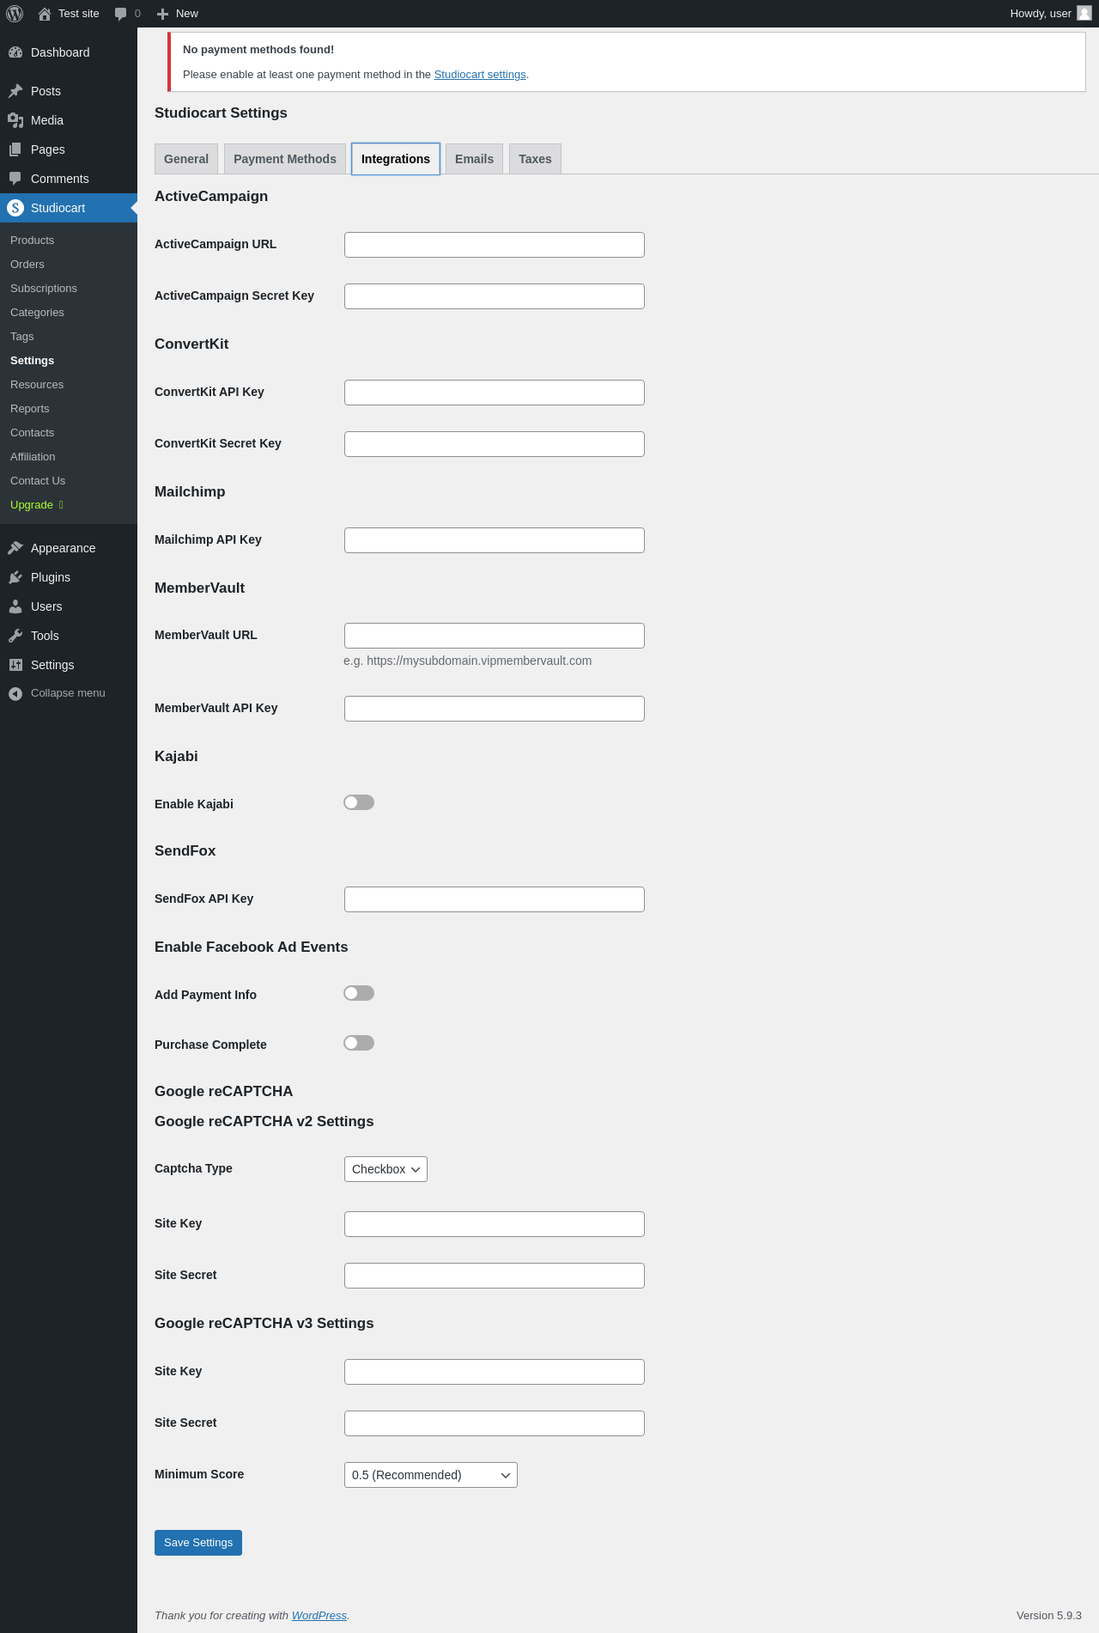1099x1633 pixels.
Task: Focus the ConvertKit Secret Key field
Action: (495, 444)
